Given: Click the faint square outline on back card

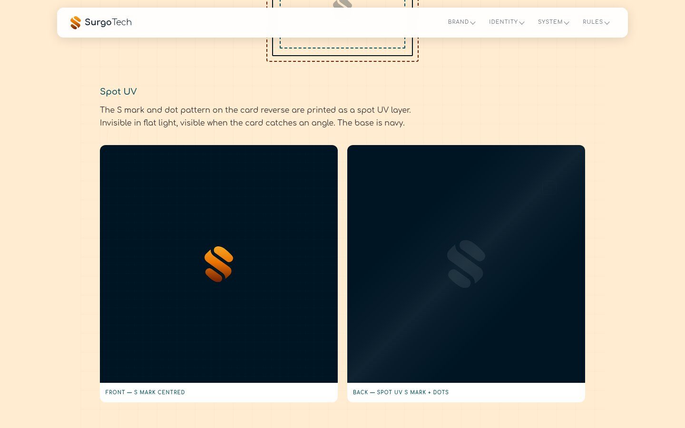Looking at the screenshot, I should [549, 188].
